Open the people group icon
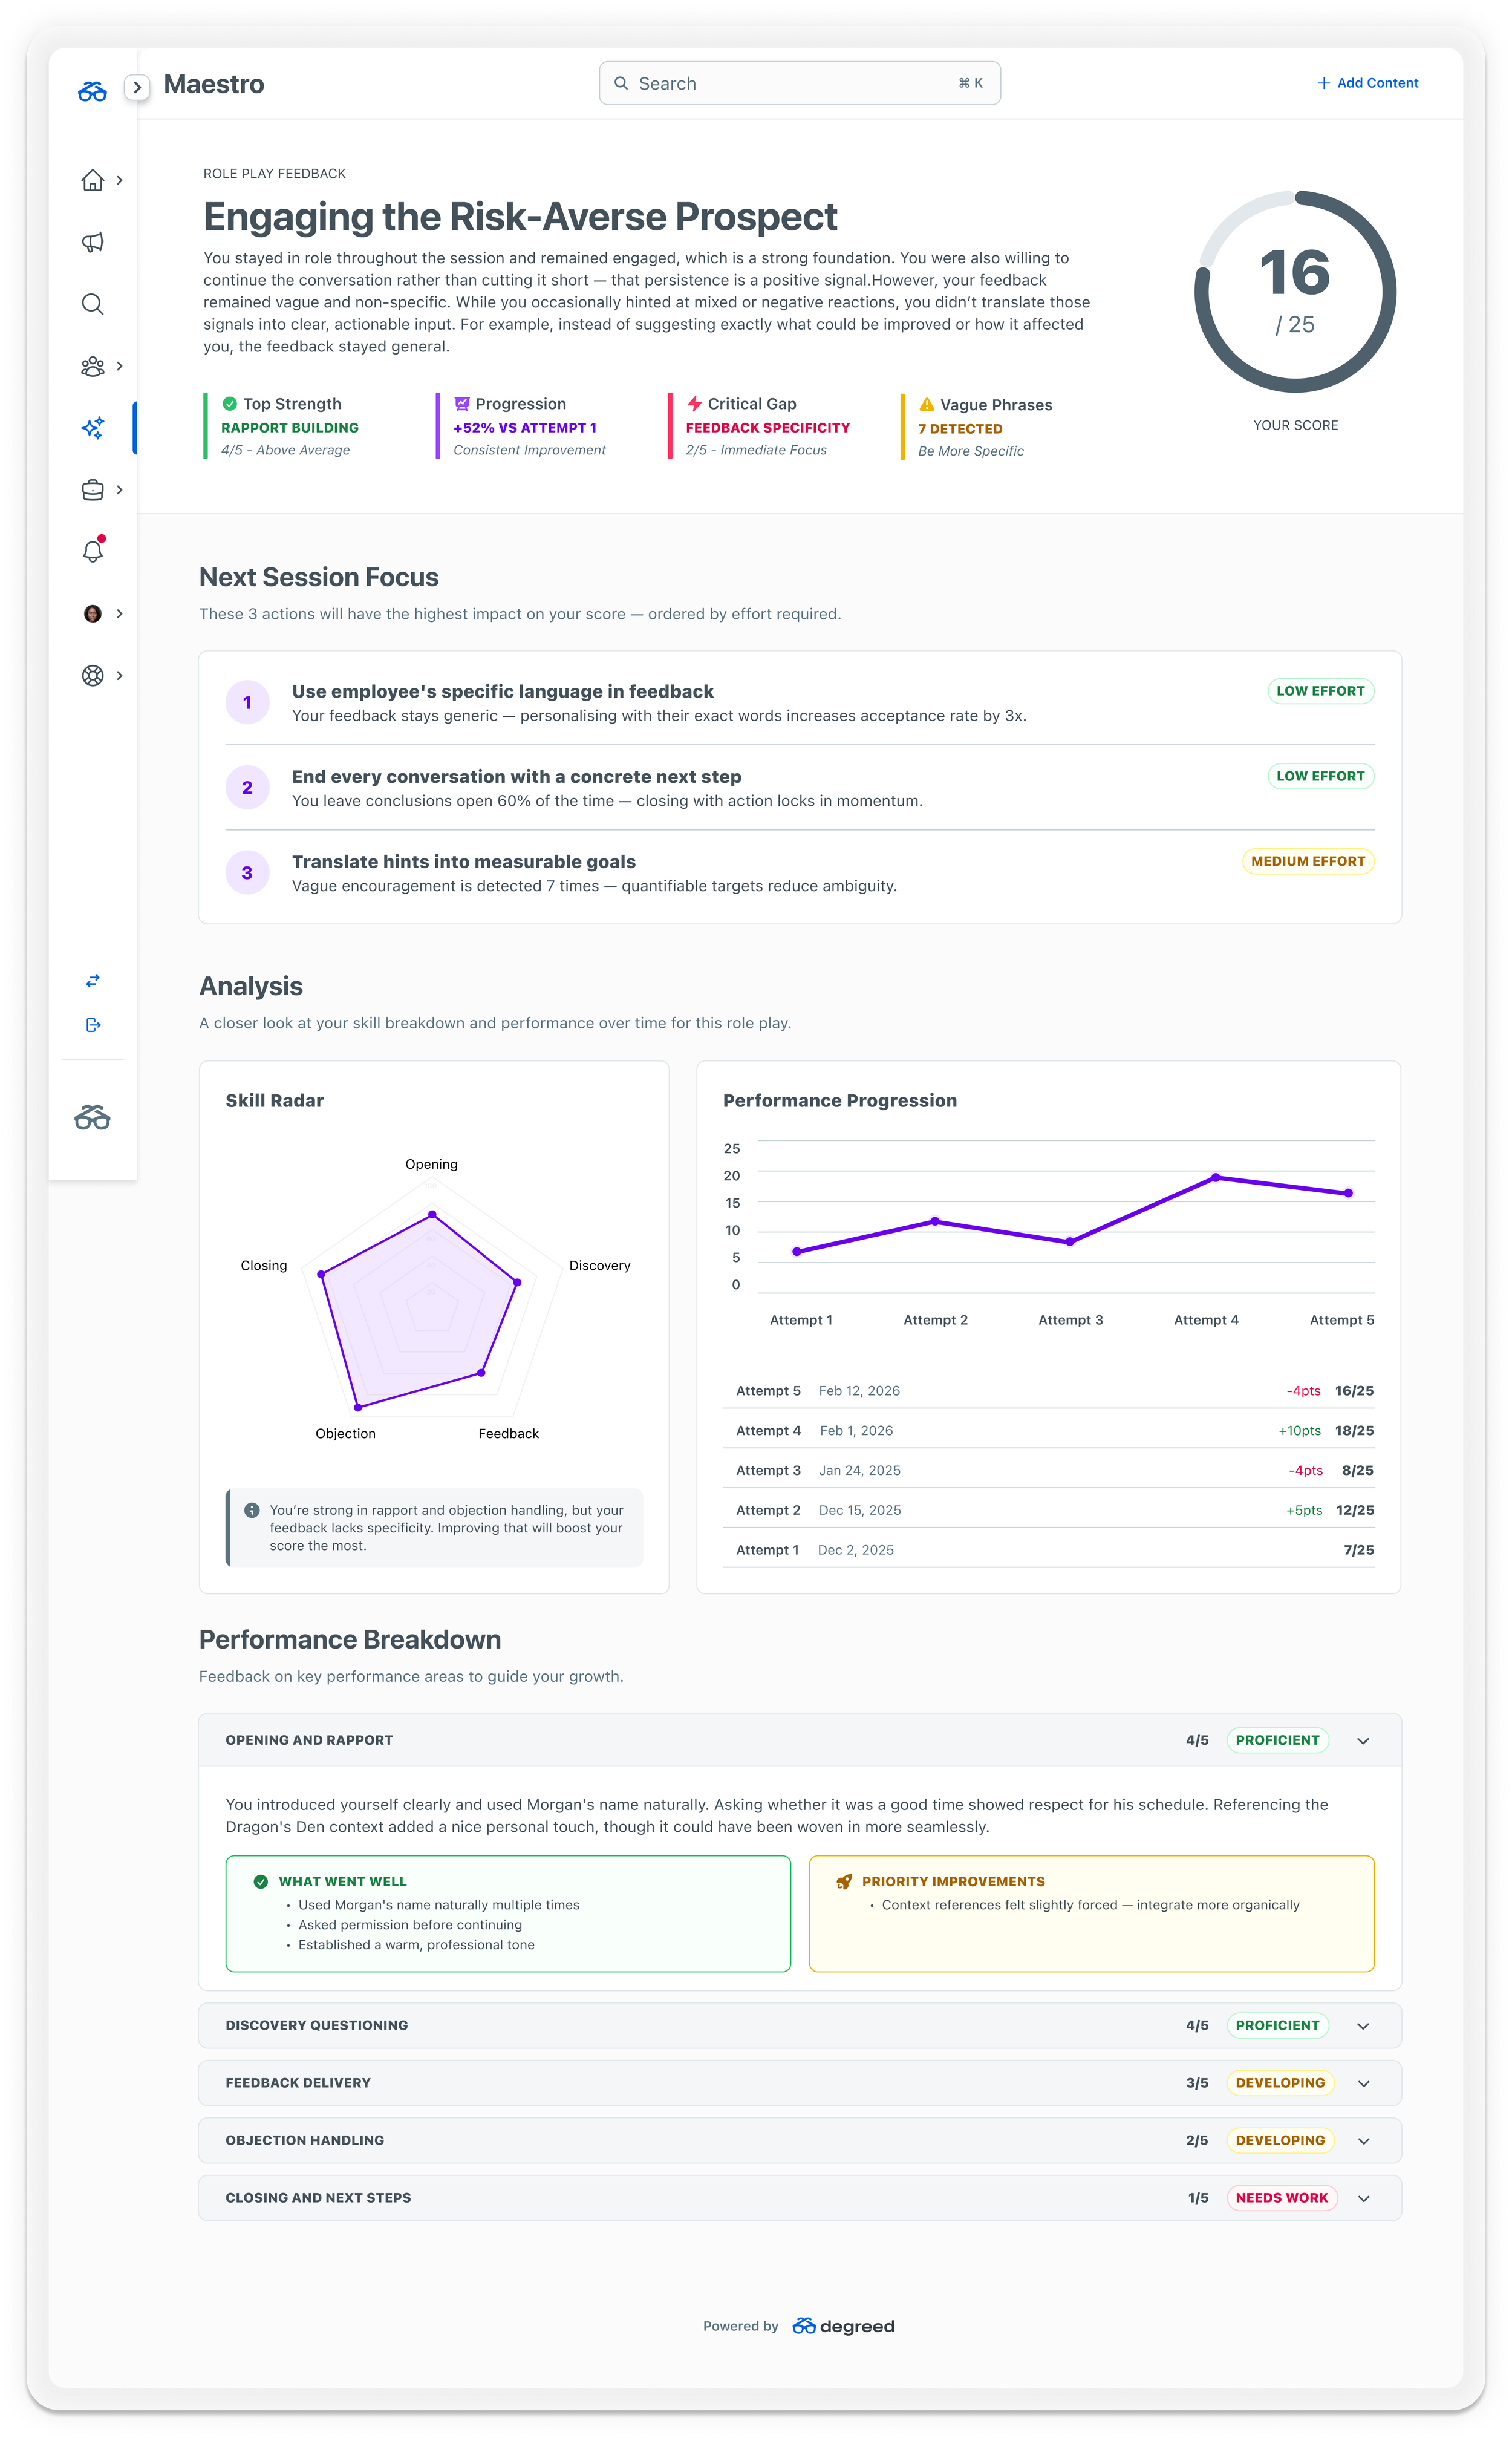 [92, 366]
